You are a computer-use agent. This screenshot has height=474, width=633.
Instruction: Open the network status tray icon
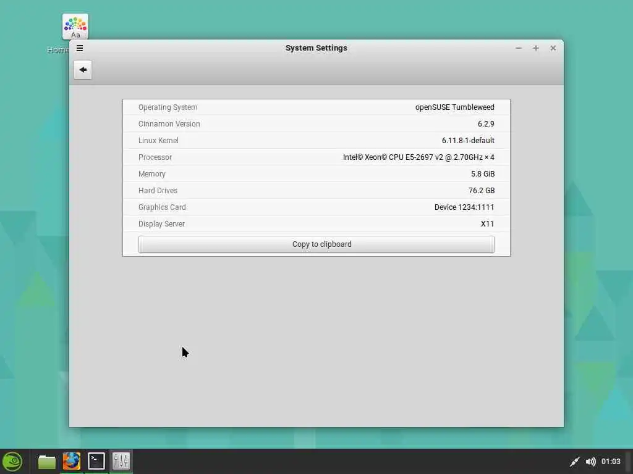pos(574,462)
